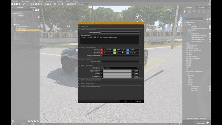Collapse the Объект: Инициализация section

(x=79, y=30)
